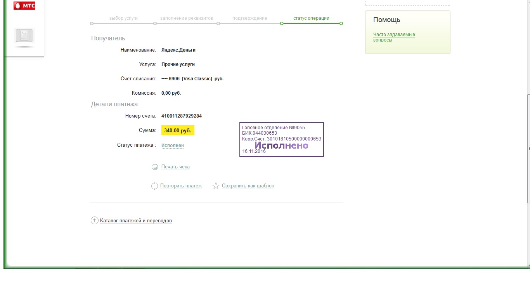The width and height of the screenshot is (530, 298).
Task: Click the БИК:044030653 line in stamp
Action: (260, 133)
